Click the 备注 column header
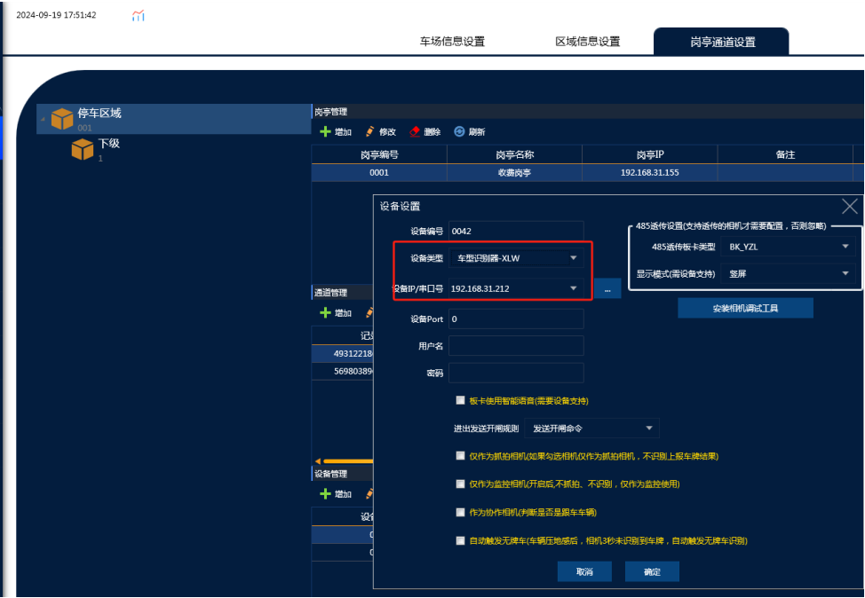865x598 pixels. click(785, 155)
